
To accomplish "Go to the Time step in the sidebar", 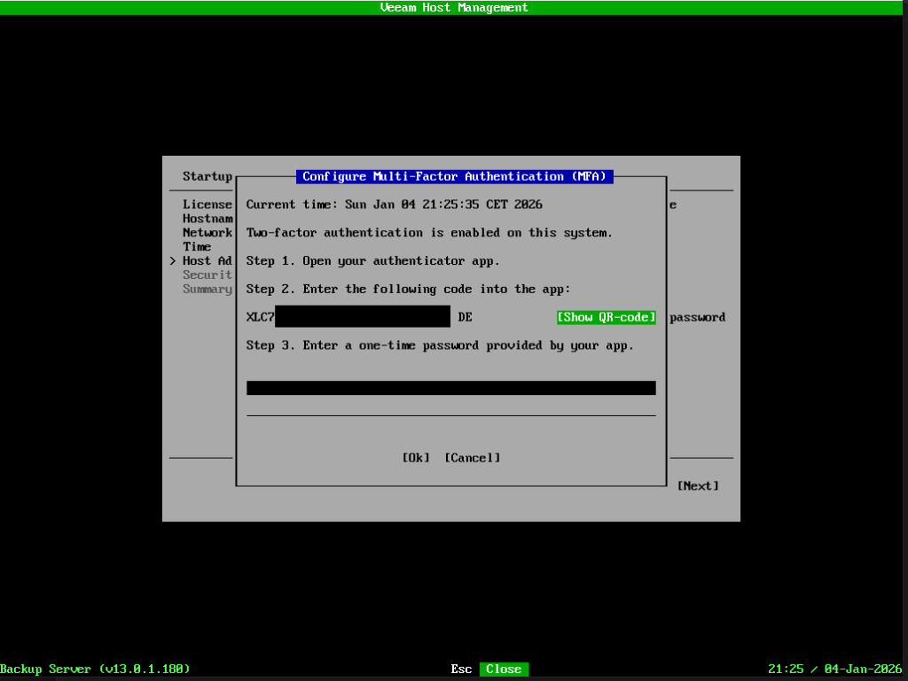I will 197,247.
